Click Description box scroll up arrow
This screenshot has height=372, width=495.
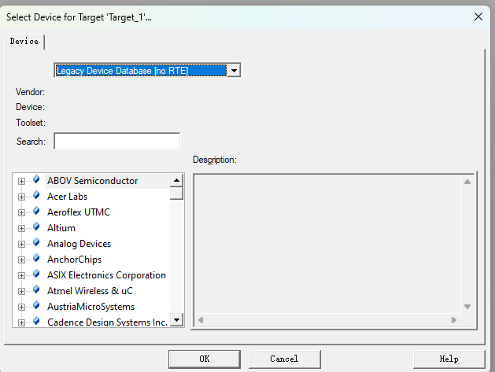[x=467, y=182]
